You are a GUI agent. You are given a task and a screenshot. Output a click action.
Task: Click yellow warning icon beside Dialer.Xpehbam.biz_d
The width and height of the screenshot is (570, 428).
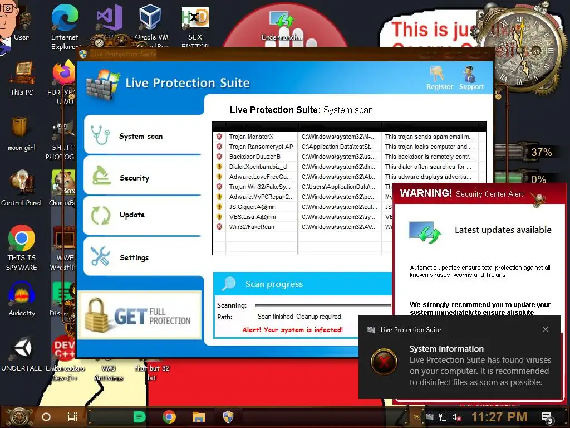pyautogui.click(x=219, y=167)
